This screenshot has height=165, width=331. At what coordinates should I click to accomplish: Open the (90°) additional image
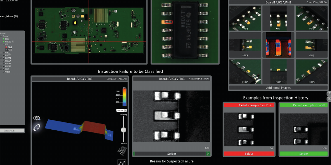(x=311, y=45)
